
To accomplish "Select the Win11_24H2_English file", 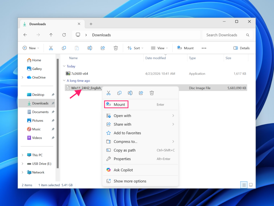I will tap(156, 88).
